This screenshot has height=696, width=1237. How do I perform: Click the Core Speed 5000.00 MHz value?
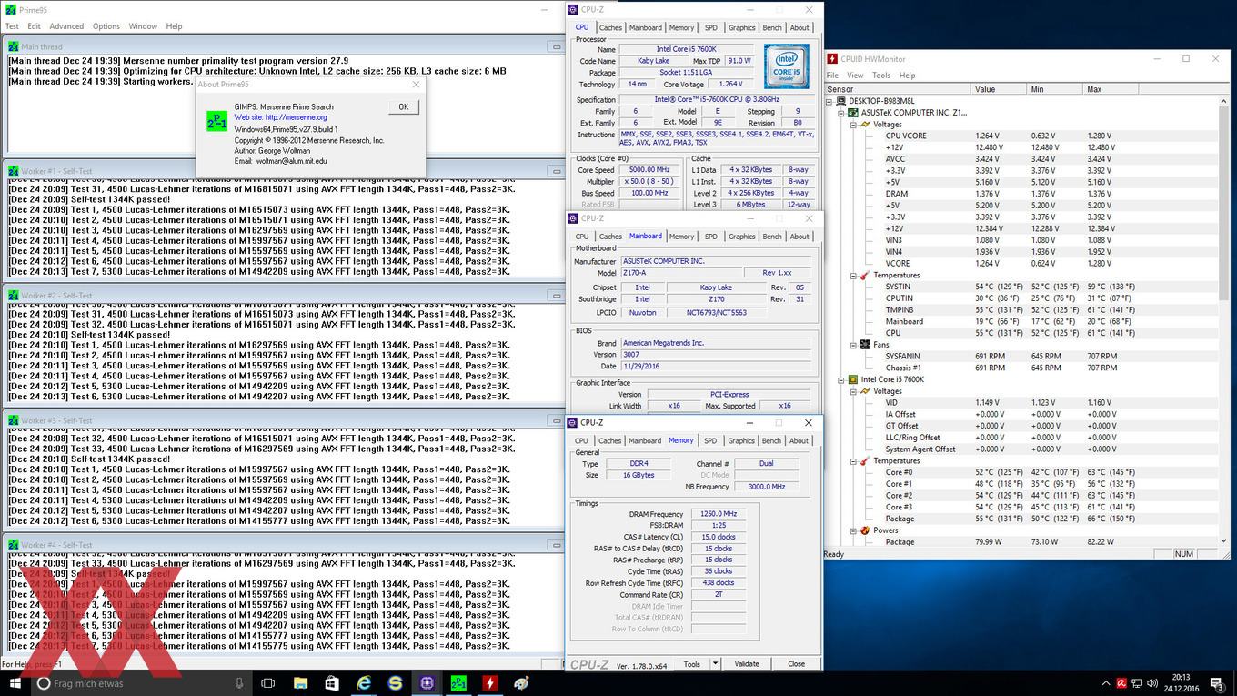650,170
